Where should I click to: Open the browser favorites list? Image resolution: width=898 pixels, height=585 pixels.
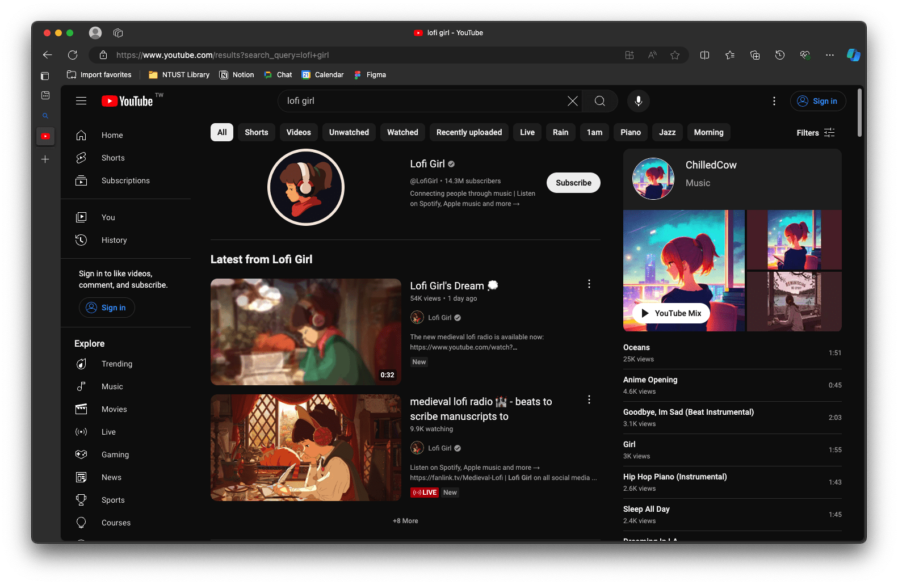[x=730, y=55]
